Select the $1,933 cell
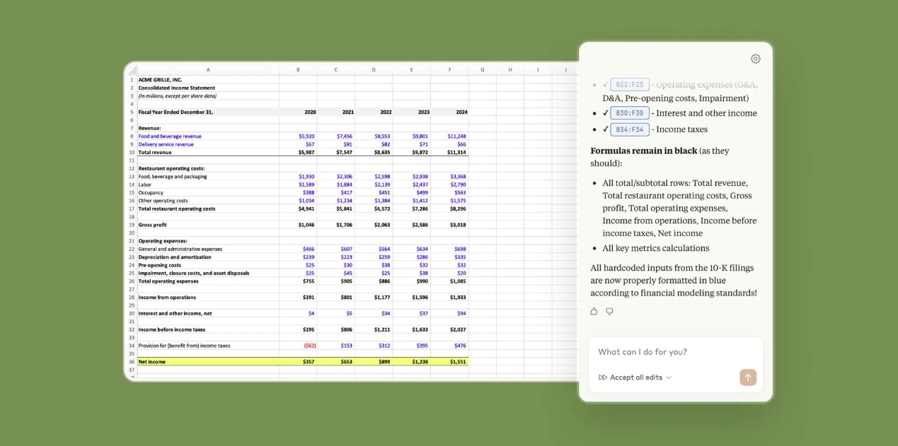This screenshot has width=898, height=446. point(449,297)
